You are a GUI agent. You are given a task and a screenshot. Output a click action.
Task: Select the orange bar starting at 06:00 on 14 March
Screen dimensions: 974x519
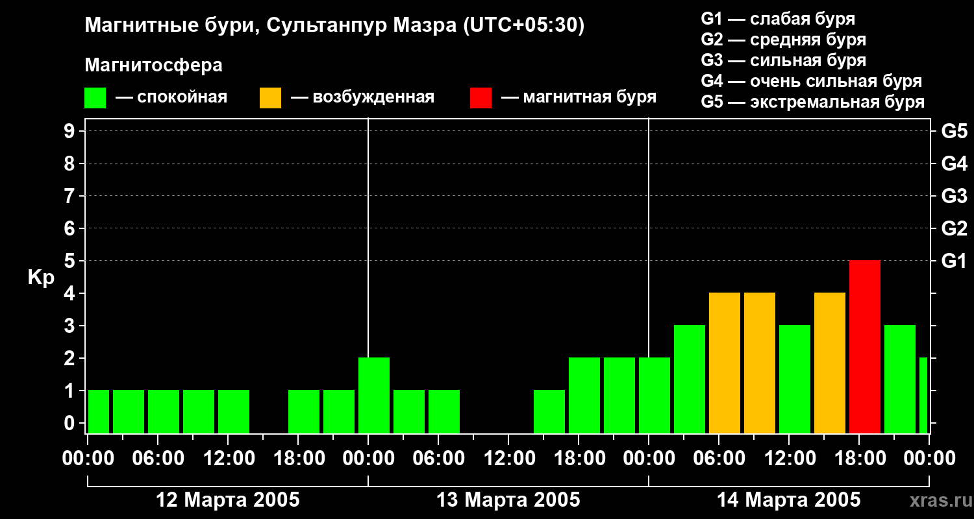pyautogui.click(x=725, y=363)
